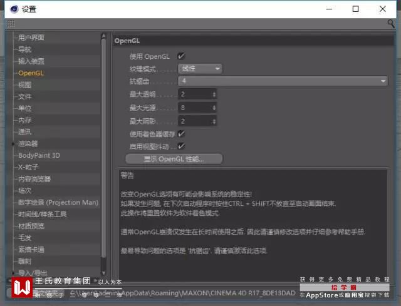Toggle the 使用着色器缓存 checkbox
Screen dimensions: 401x306
coord(181,133)
